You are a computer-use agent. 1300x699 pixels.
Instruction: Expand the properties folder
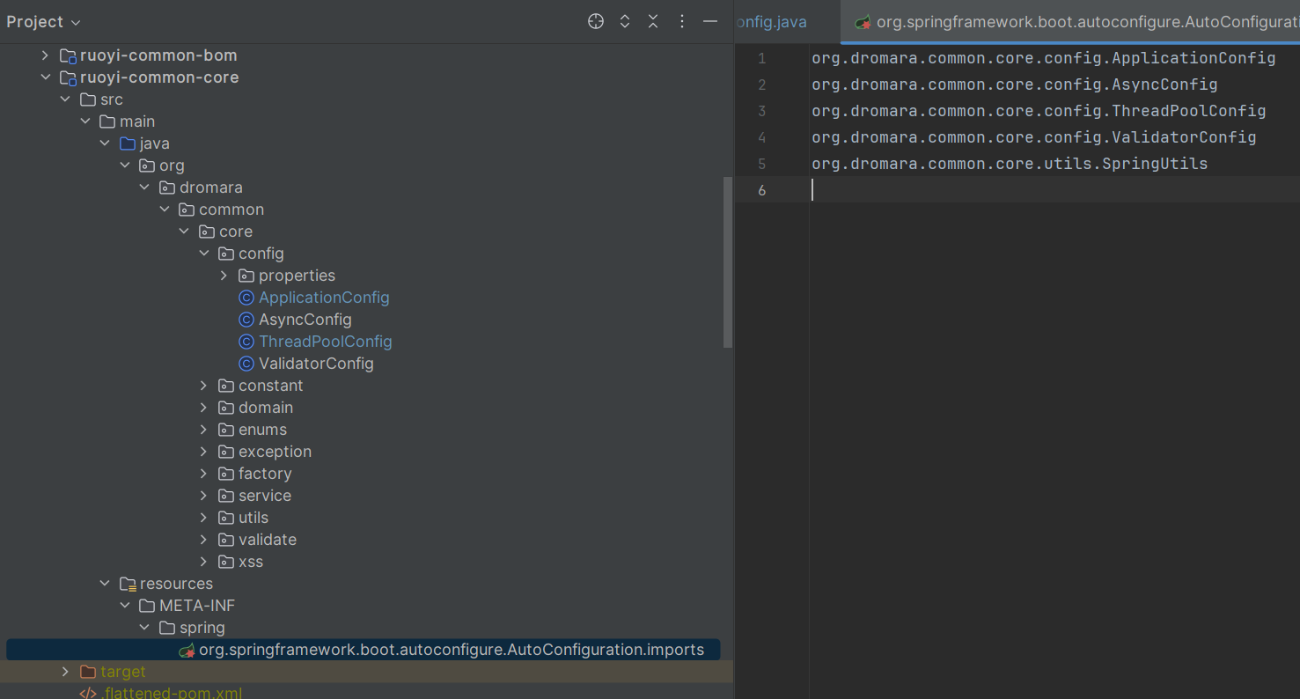pyautogui.click(x=224, y=275)
